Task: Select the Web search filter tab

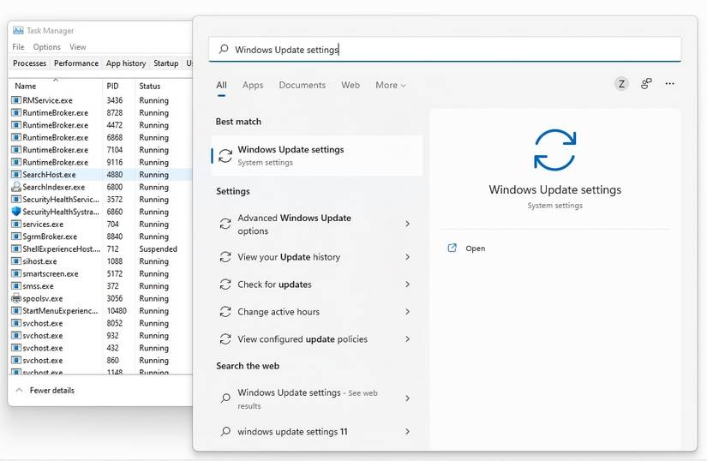Action: click(351, 85)
